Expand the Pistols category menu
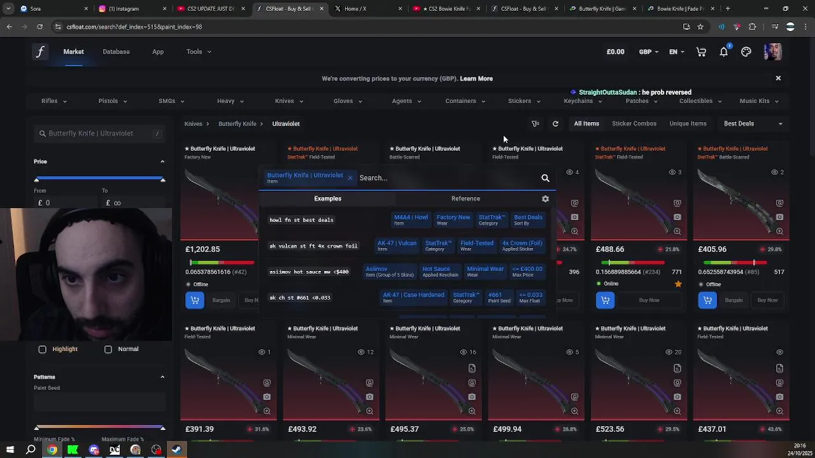815x458 pixels. click(x=113, y=101)
